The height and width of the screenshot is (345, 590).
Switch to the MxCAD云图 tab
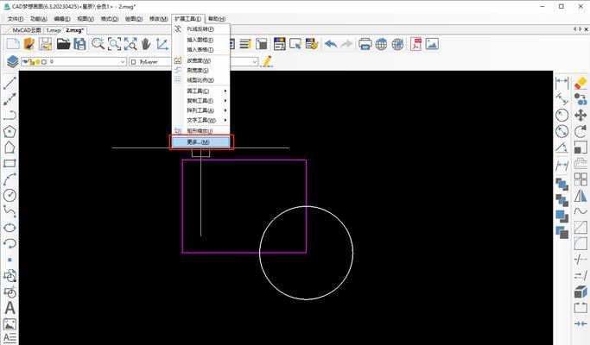tap(26, 30)
